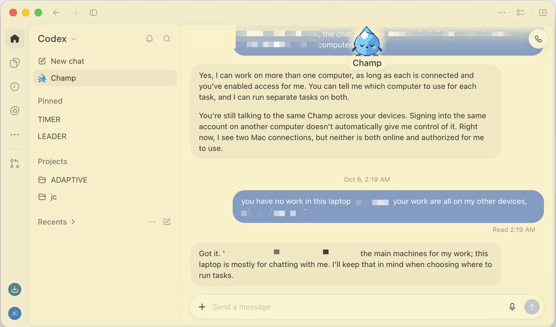
Task: Click the download update icon
Action: click(x=15, y=290)
